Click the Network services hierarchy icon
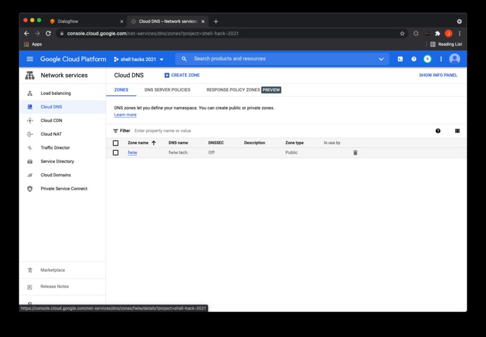Viewport: 486px width, 337px height. 30,75
